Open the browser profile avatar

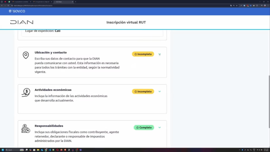pyautogui.click(x=265, y=6)
